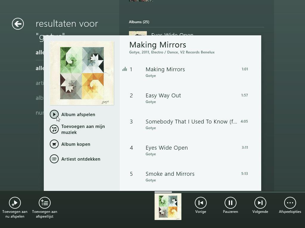
Task: Play the album via play icon
Action: point(54,114)
